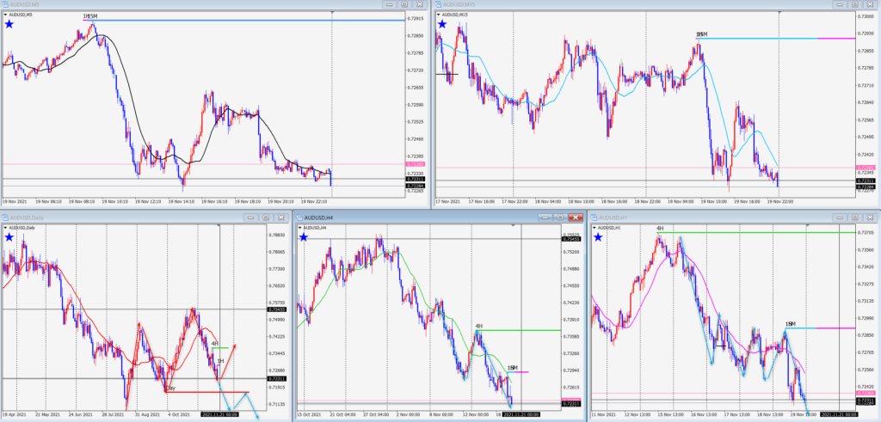Click the '2021.11.21 00:00' date tag in H4 chart
This screenshot has width=881, height=422.
click(x=521, y=414)
